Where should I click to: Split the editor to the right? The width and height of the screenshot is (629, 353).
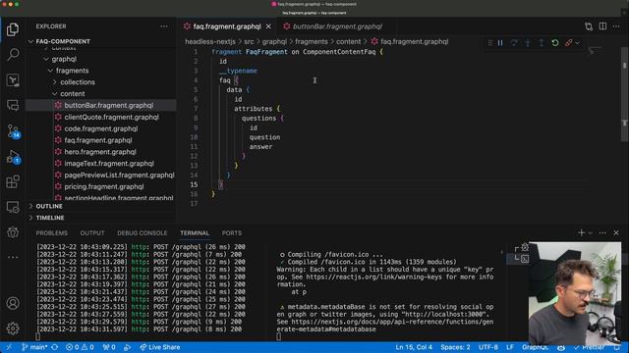pyautogui.click(x=602, y=26)
